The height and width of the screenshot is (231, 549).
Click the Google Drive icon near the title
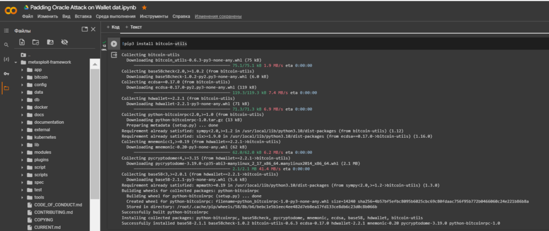tap(26, 8)
